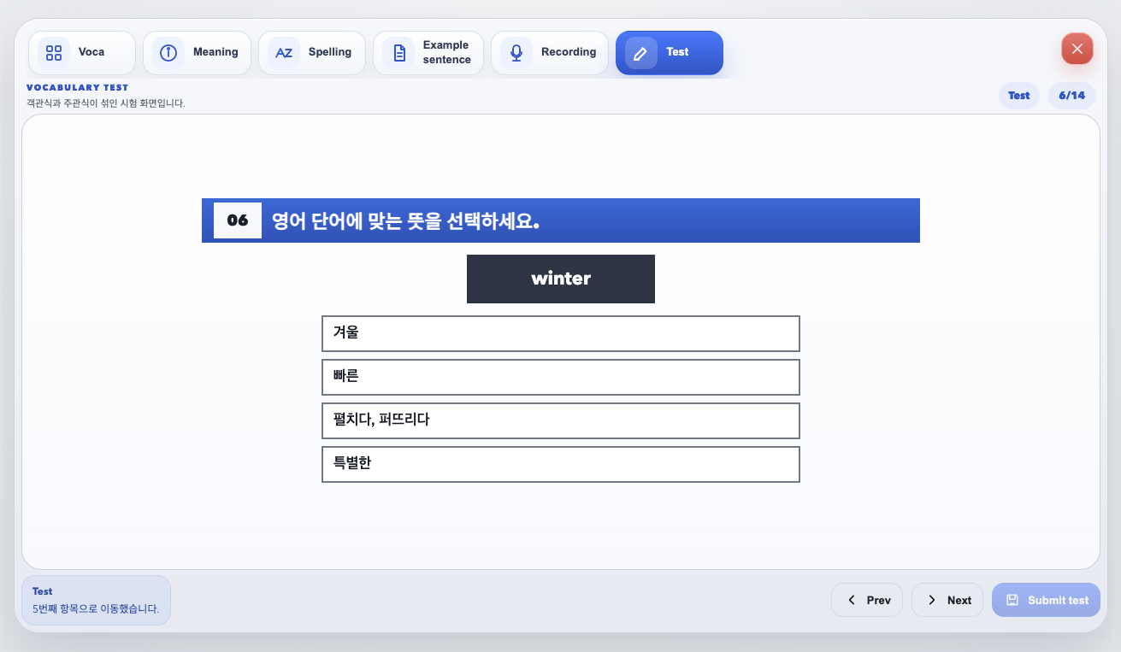Click the Voca grid icon

pos(54,53)
